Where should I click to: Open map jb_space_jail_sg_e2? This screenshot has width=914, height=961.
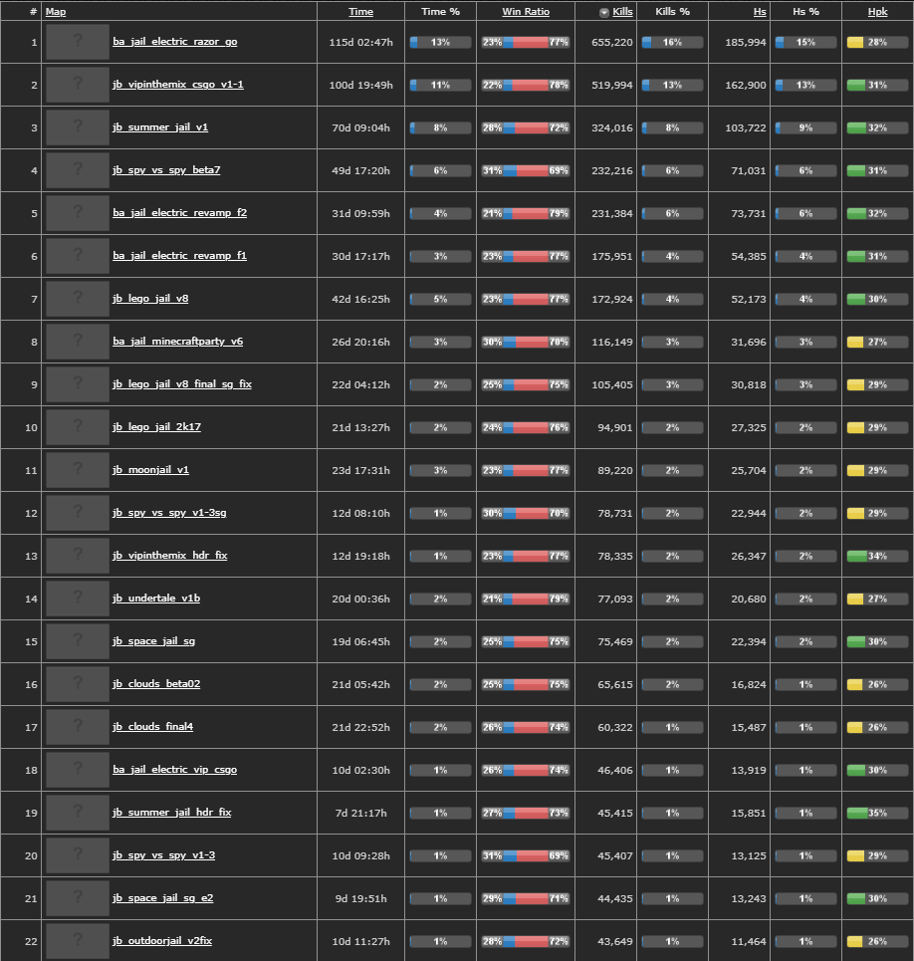[x=163, y=898]
